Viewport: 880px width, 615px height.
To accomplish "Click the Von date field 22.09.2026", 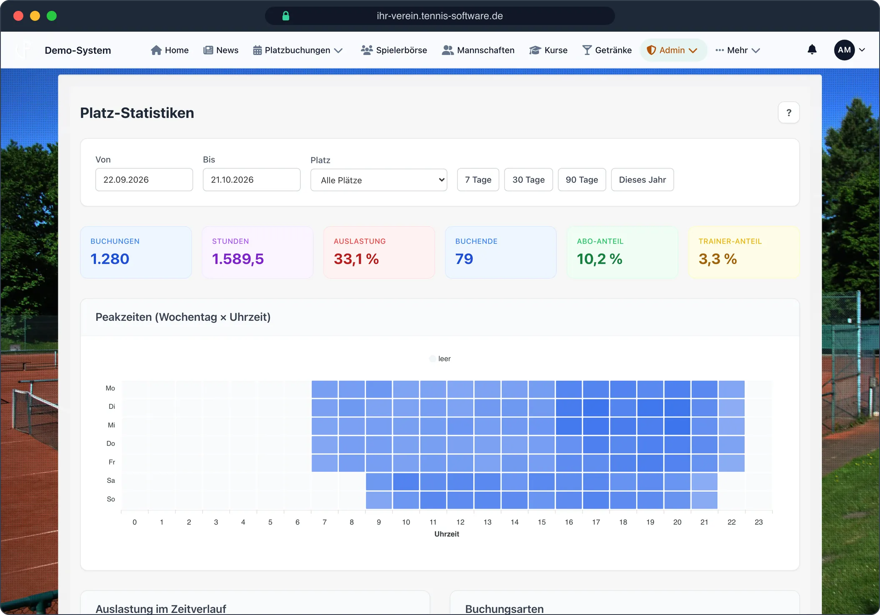I will pos(144,180).
